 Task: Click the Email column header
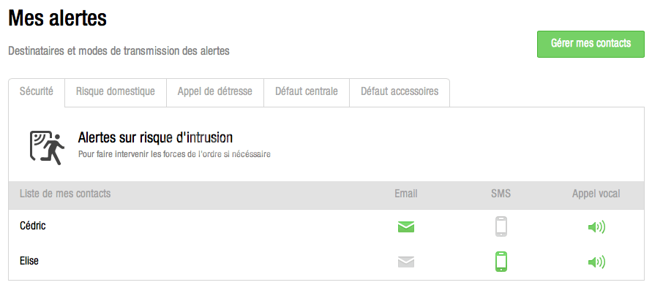tap(406, 194)
